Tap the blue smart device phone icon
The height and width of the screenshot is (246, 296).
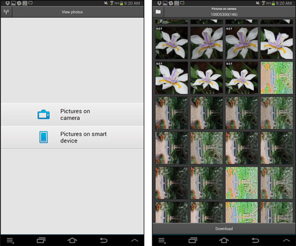(x=43, y=137)
